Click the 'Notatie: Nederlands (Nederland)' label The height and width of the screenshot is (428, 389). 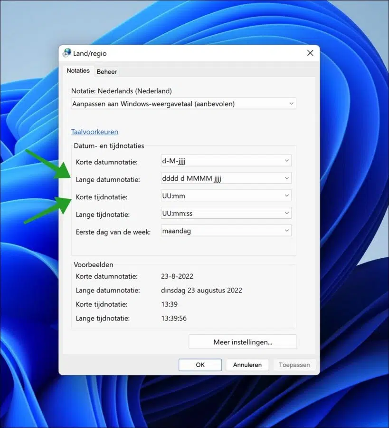click(121, 91)
